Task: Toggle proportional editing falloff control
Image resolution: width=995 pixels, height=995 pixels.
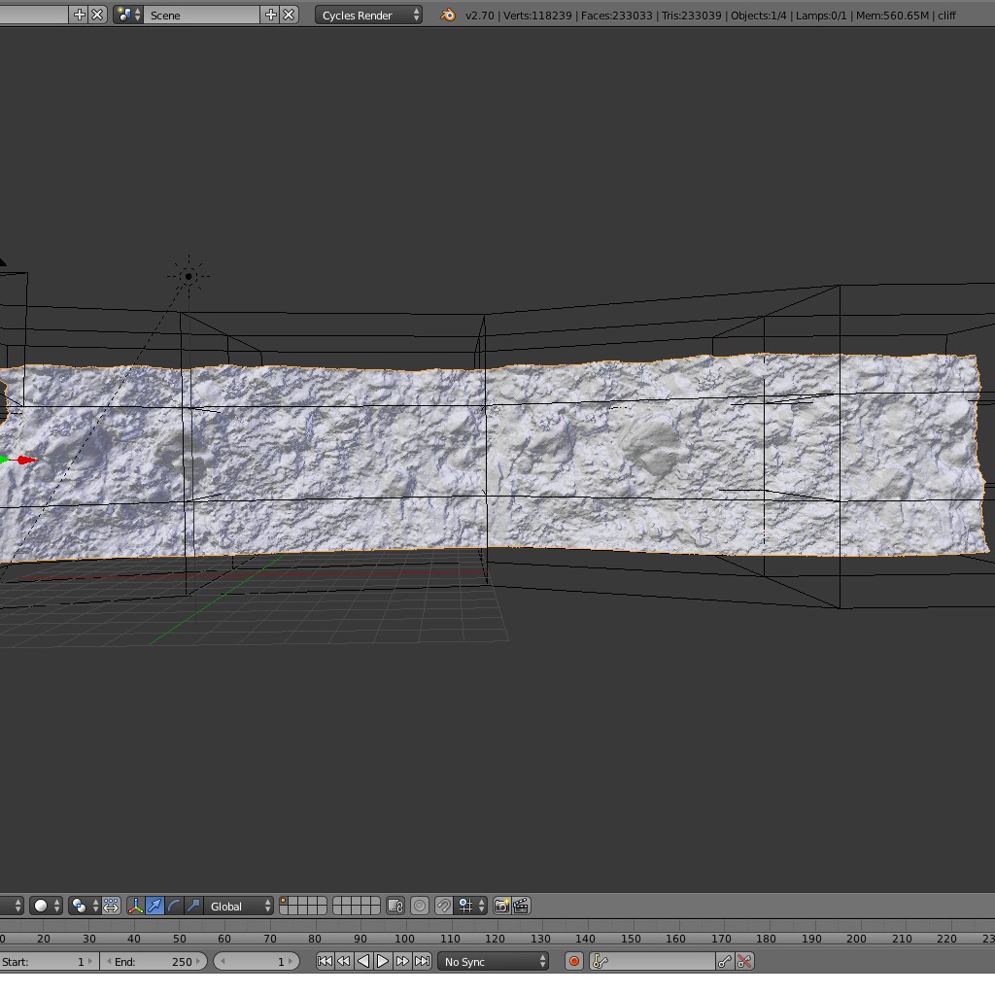Action: (x=418, y=906)
